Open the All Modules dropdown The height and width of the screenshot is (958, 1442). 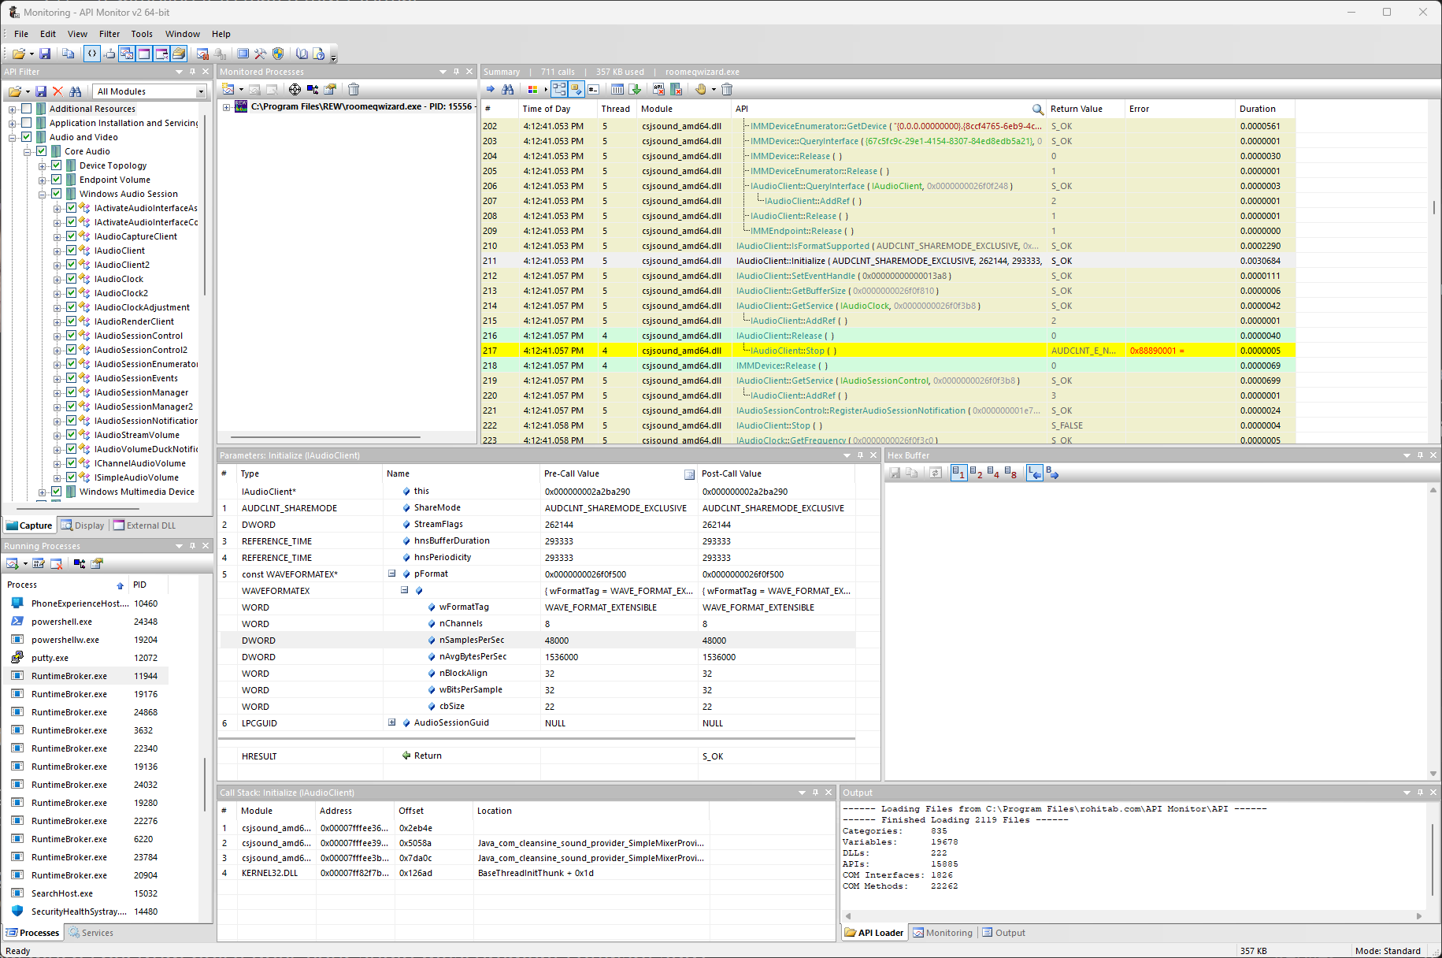[x=201, y=91]
